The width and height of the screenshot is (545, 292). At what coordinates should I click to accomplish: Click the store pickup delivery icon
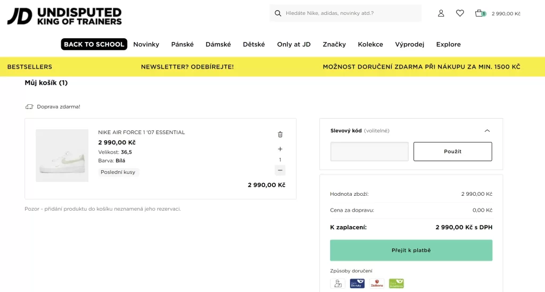click(337, 283)
